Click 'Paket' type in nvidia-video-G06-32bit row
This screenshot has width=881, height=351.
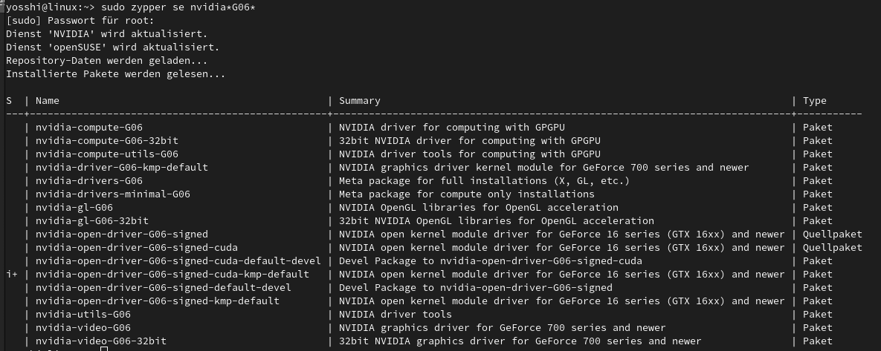(818, 341)
